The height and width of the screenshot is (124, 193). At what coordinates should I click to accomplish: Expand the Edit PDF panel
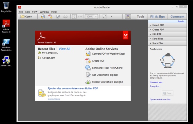(x=167, y=34)
